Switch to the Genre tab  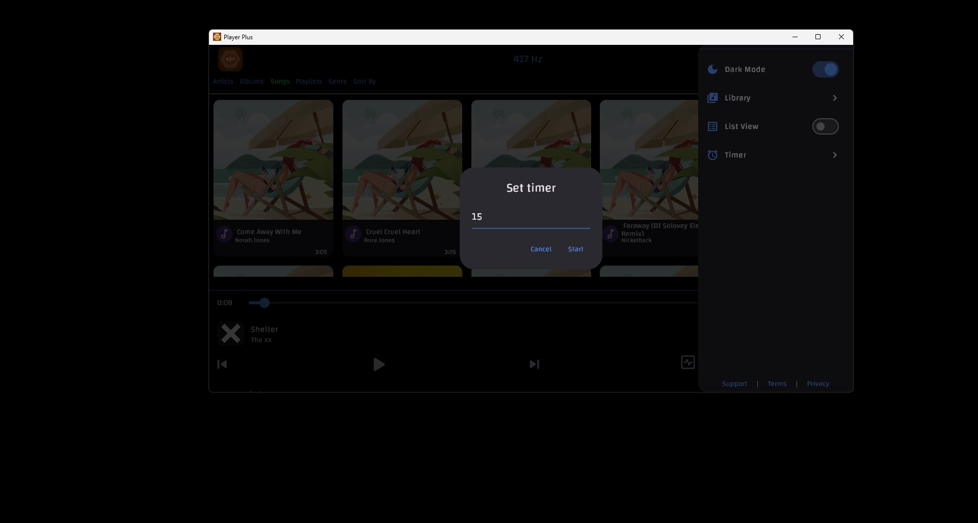point(337,82)
